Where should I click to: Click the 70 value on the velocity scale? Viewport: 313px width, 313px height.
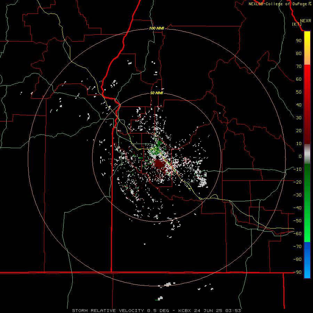(299, 66)
